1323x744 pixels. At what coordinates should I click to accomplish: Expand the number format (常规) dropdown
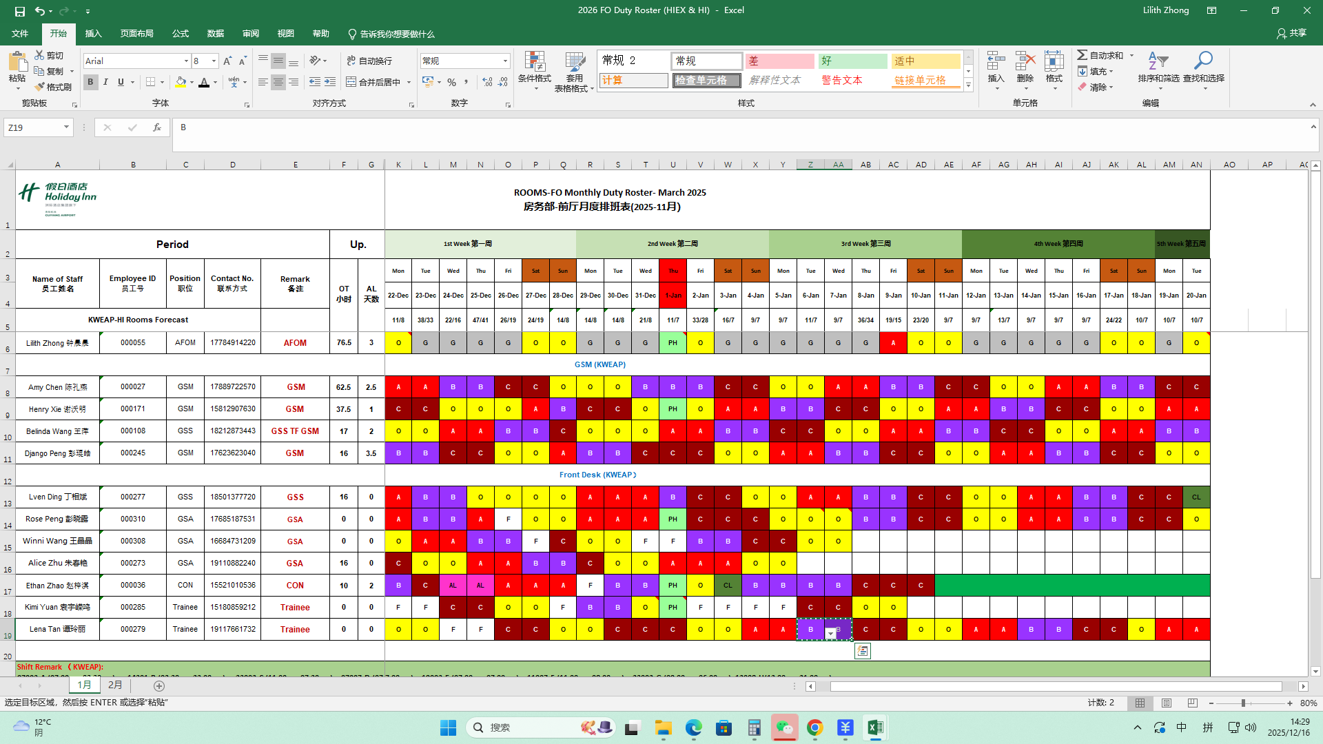point(505,61)
